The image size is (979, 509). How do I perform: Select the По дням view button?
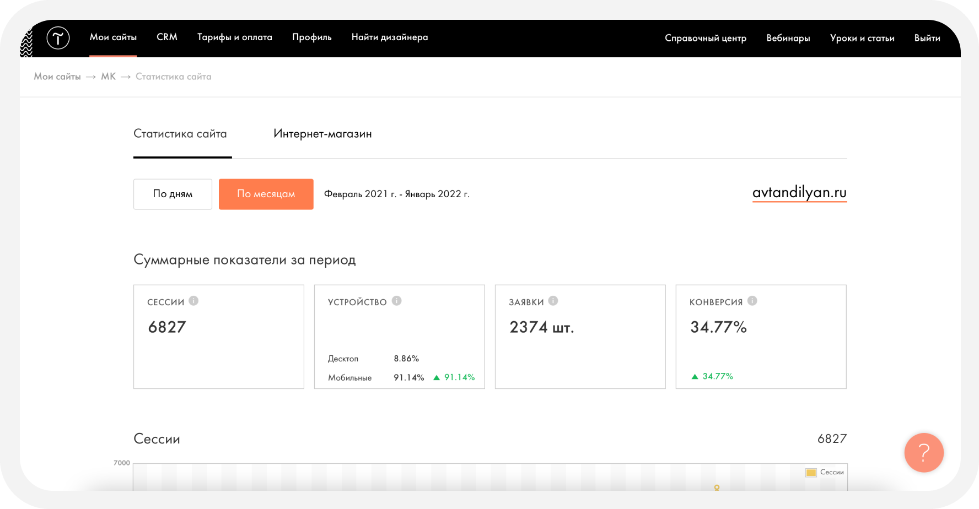click(173, 194)
